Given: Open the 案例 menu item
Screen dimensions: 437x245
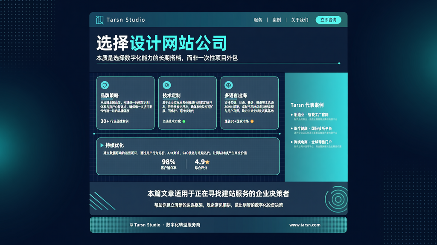Looking at the screenshot, I should pos(277,20).
